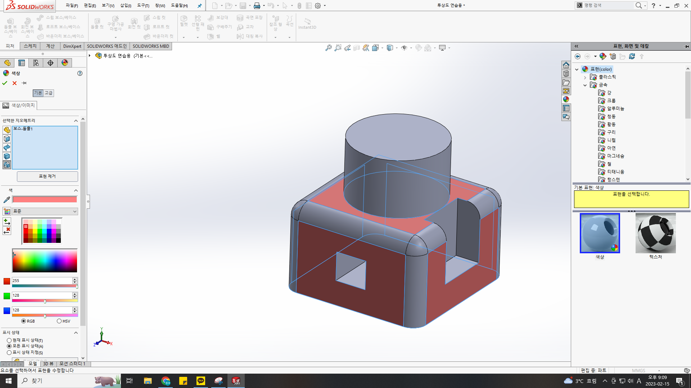Open the 삽입 menu

pyautogui.click(x=125, y=5)
